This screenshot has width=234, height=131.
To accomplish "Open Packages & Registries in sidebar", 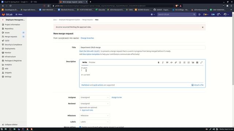I will (14, 61).
